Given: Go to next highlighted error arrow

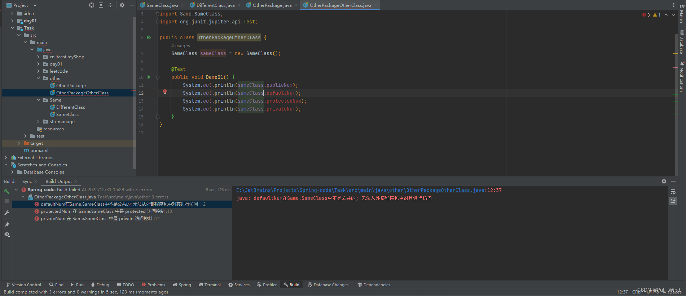Looking at the screenshot, I should pyautogui.click(x=674, y=15).
